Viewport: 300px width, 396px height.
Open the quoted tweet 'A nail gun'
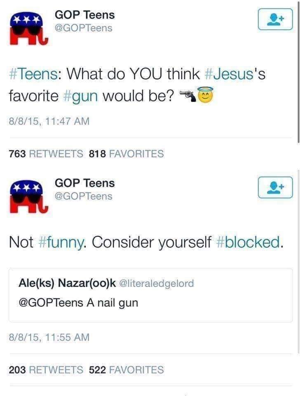pyautogui.click(x=151, y=295)
